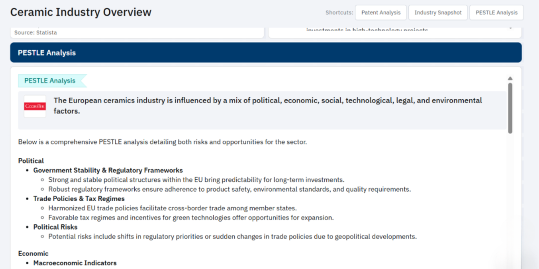Click the dark blue PESTLE Analysis header bar
The height and width of the screenshot is (269, 539).
pyautogui.click(x=265, y=53)
